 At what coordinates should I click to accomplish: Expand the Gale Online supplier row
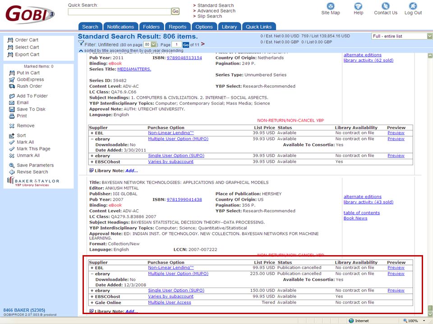click(x=92, y=302)
